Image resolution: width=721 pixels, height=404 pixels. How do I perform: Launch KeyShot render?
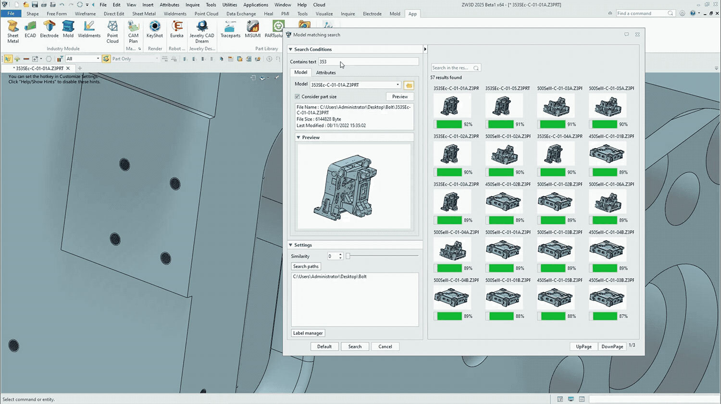(x=155, y=29)
